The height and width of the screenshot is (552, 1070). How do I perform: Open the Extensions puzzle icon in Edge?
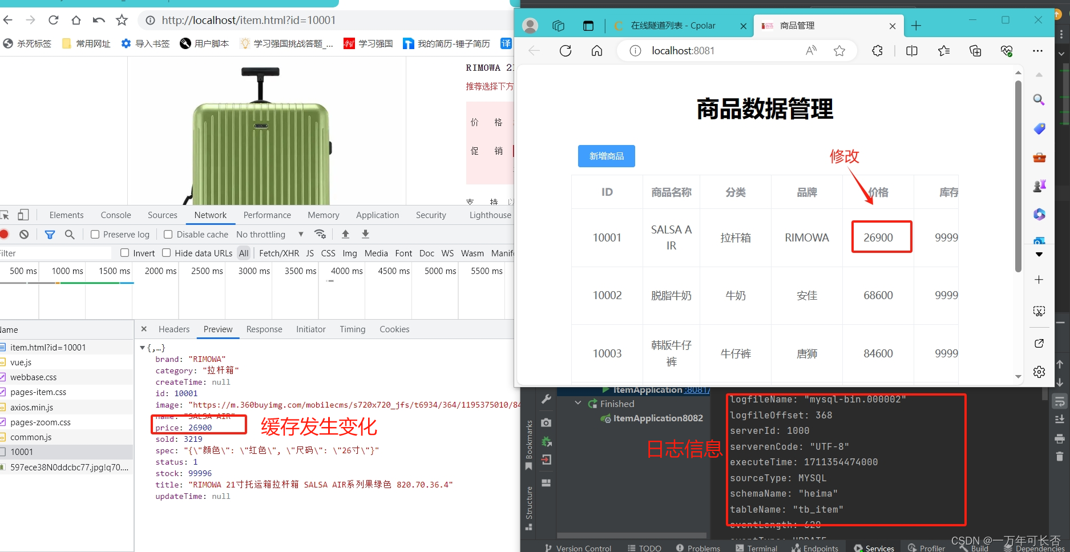point(878,51)
